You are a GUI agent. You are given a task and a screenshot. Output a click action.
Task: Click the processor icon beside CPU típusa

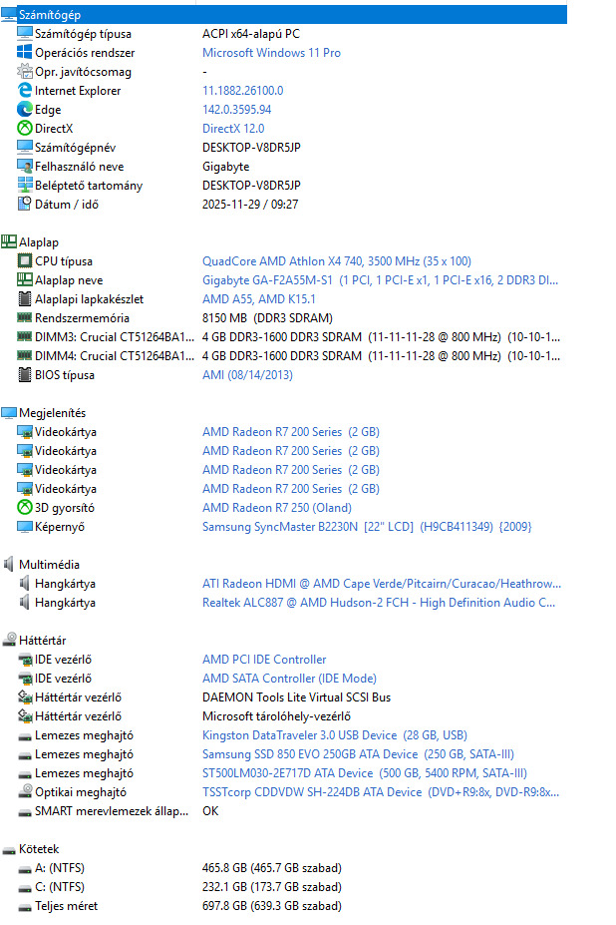(25, 260)
